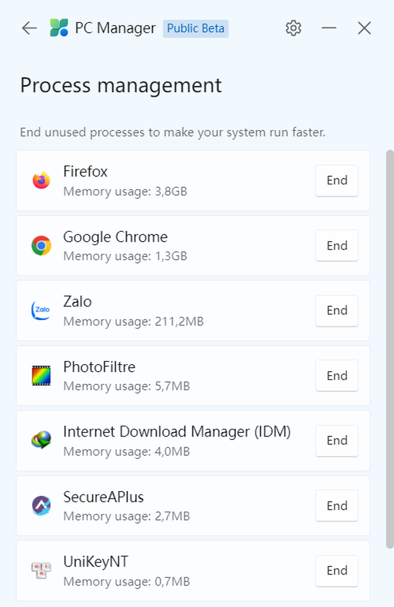The image size is (394, 607).
Task: Click the UniKeyNT keyboard icon
Action: 41,570
